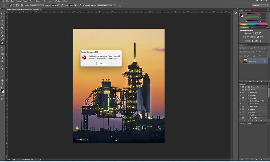270x162 pixels.
Task: Hide the Background layer with eye icon
Action: click(241, 61)
